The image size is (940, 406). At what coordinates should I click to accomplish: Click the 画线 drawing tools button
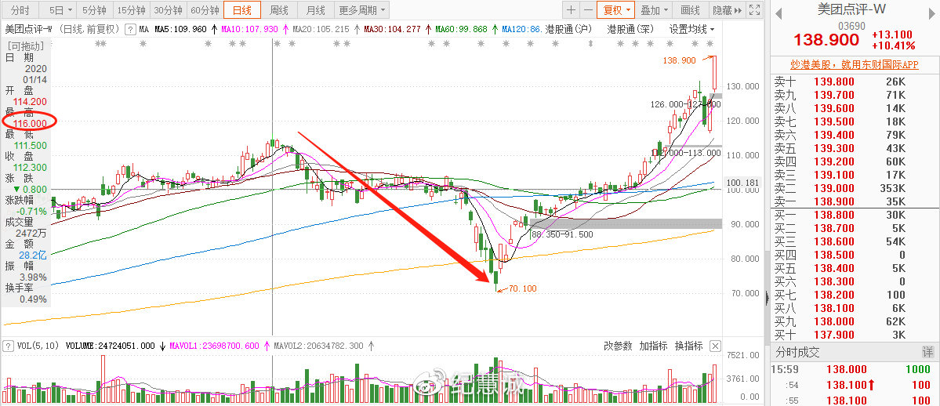[x=691, y=9]
